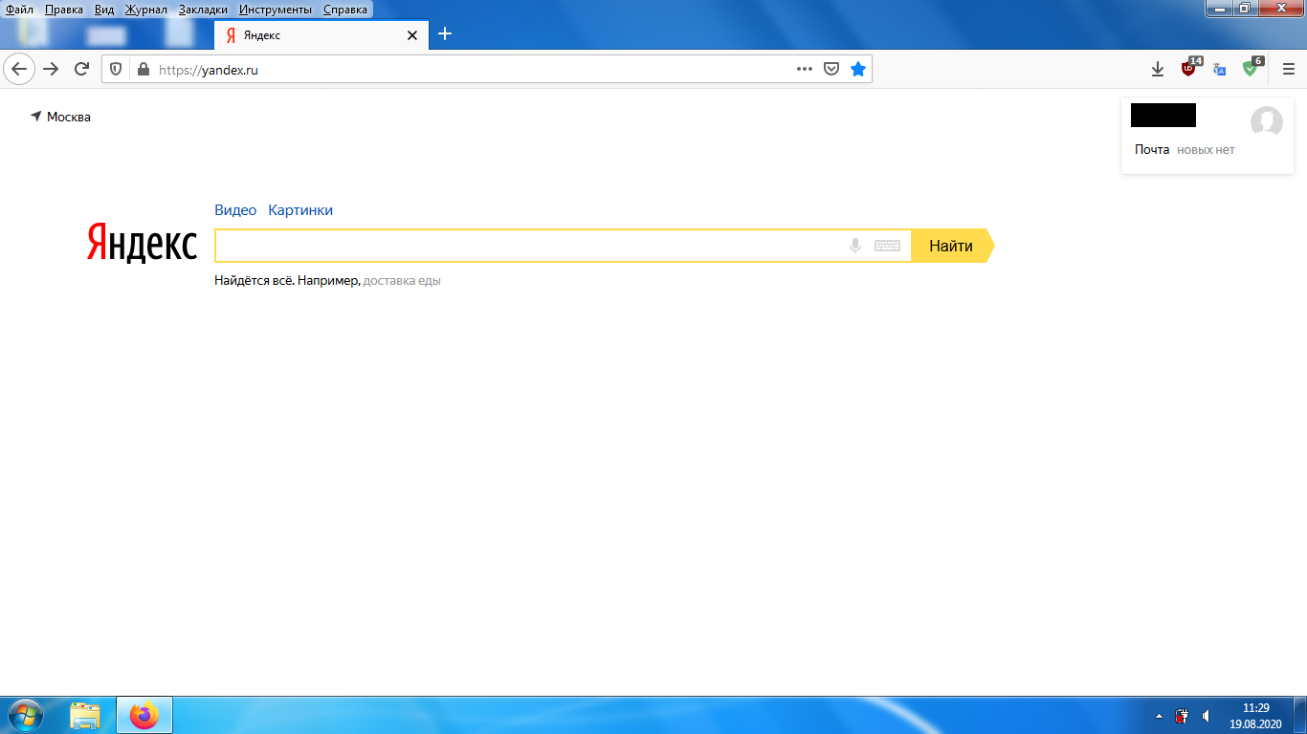1307x734 pixels.
Task: Open the Журнал menu
Action: click(x=145, y=9)
